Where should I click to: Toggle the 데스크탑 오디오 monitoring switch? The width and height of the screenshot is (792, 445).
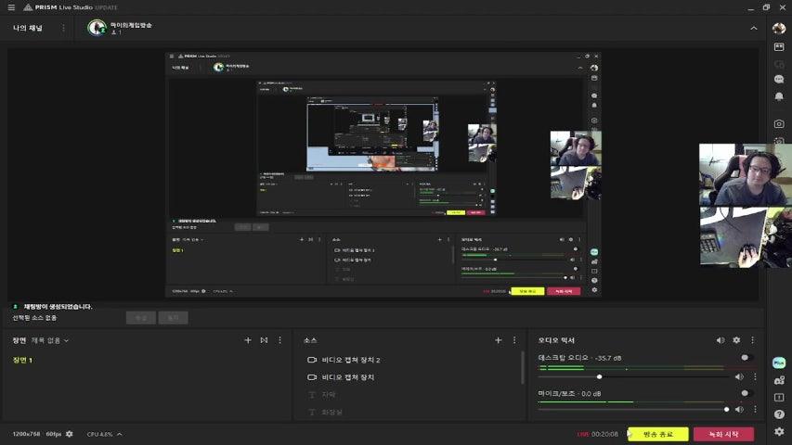point(745,357)
